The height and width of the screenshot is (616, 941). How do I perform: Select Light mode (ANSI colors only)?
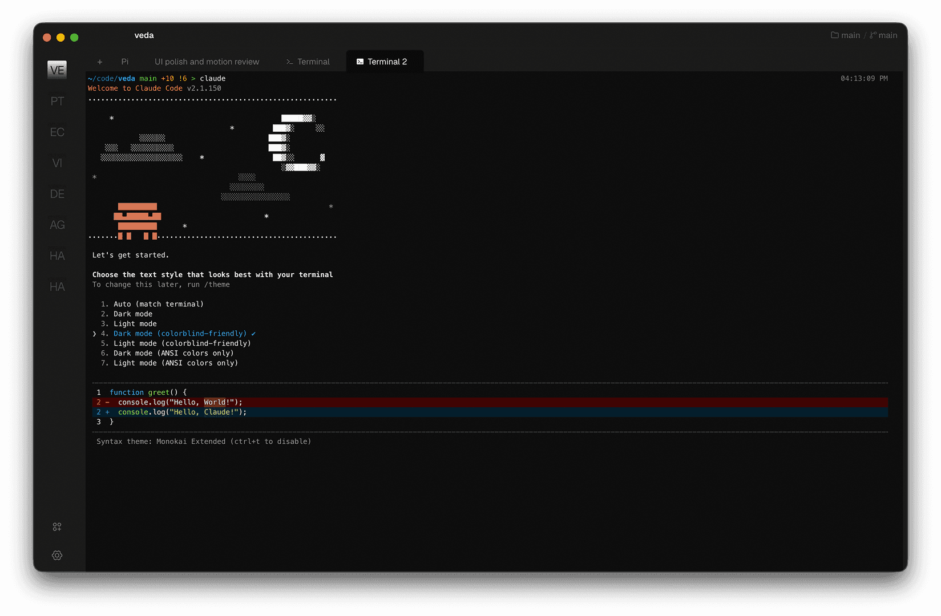[x=169, y=363]
